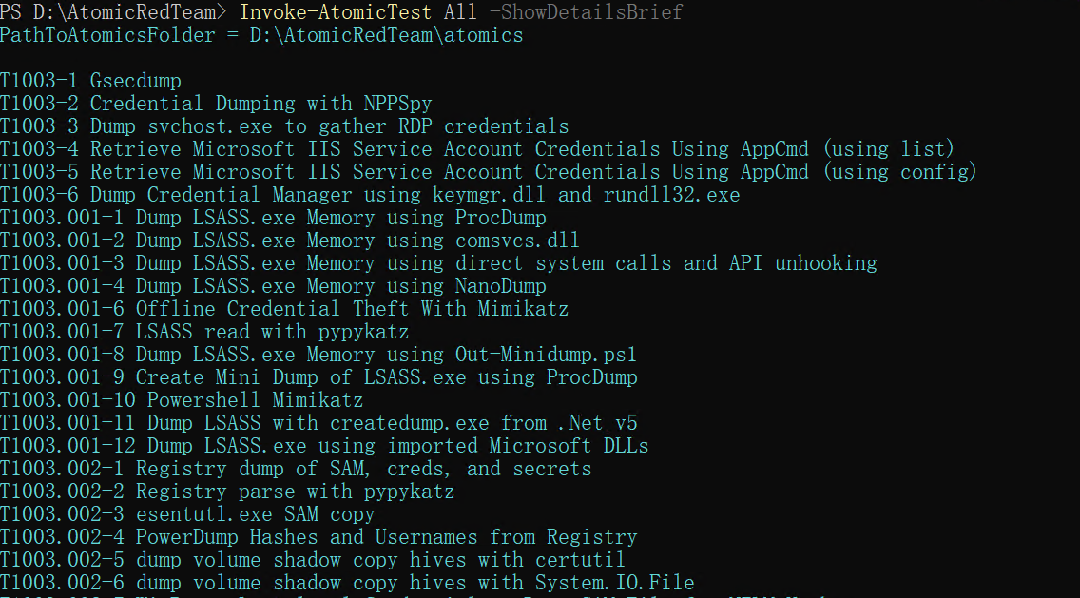The image size is (1080, 598).
Task: Select the shadow copy hives with certutil line
Action: pos(313,560)
